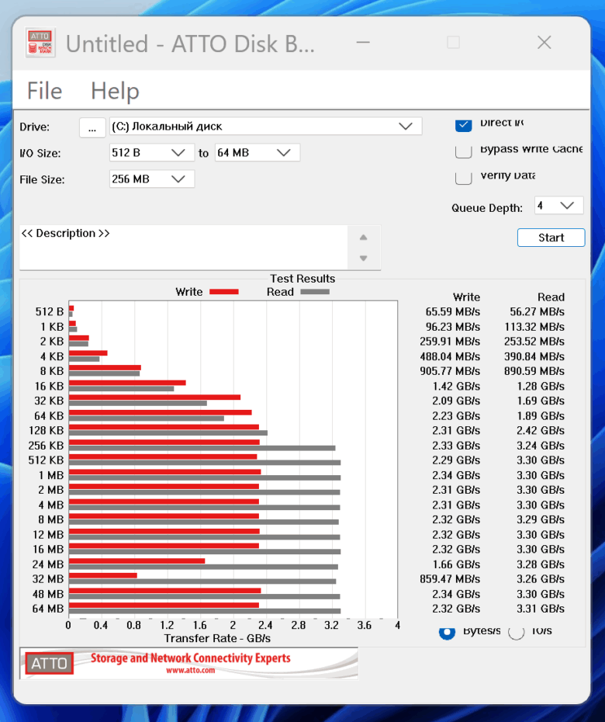This screenshot has width=605, height=722.
Task: Click the ATTO logo in the banner
Action: [49, 663]
